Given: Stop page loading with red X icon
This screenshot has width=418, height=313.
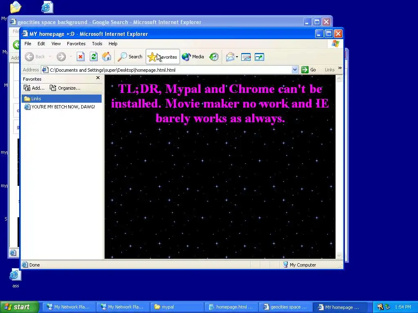Looking at the screenshot, I should point(80,57).
